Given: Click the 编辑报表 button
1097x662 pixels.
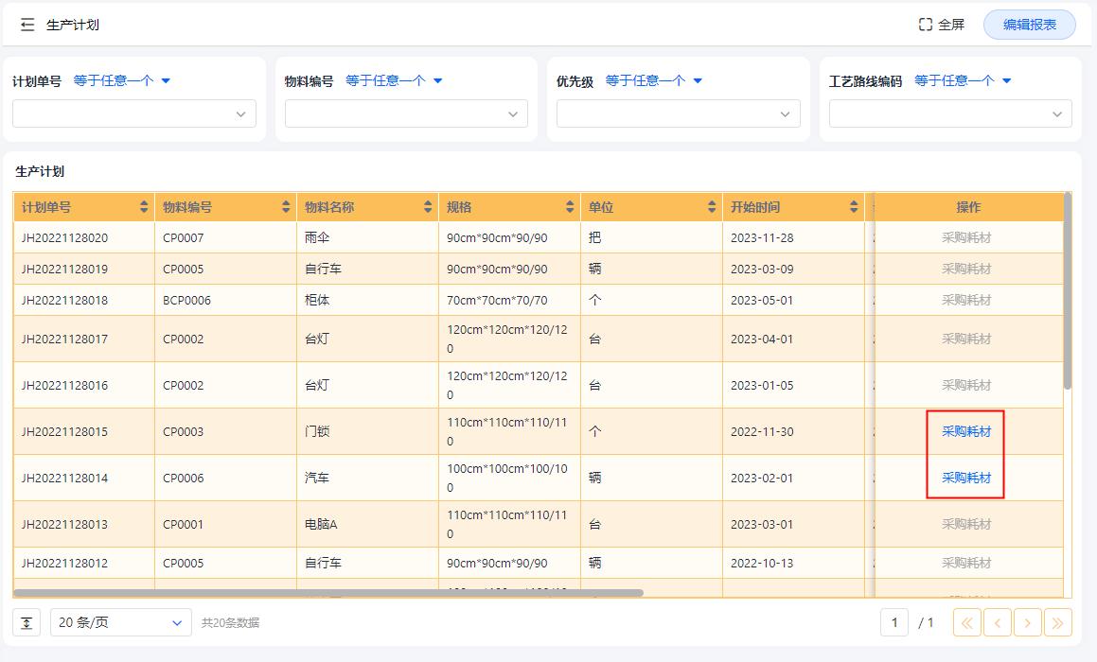Looking at the screenshot, I should (1029, 24).
